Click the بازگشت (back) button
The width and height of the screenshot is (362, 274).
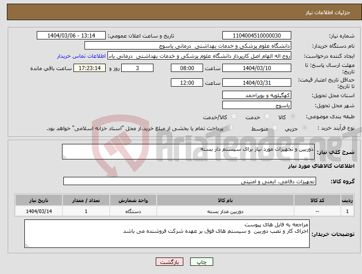pyautogui.click(x=170, y=262)
